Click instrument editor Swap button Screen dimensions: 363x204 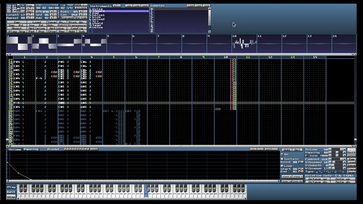pos(352,172)
